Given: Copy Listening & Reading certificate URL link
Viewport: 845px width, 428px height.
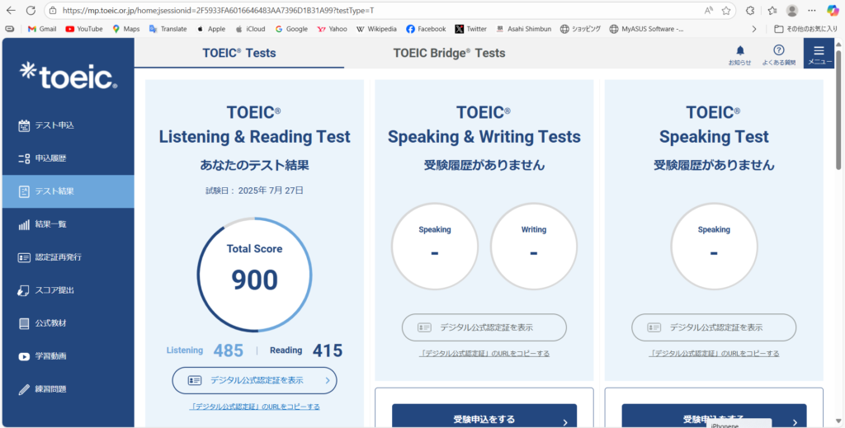Looking at the screenshot, I should coord(254,407).
